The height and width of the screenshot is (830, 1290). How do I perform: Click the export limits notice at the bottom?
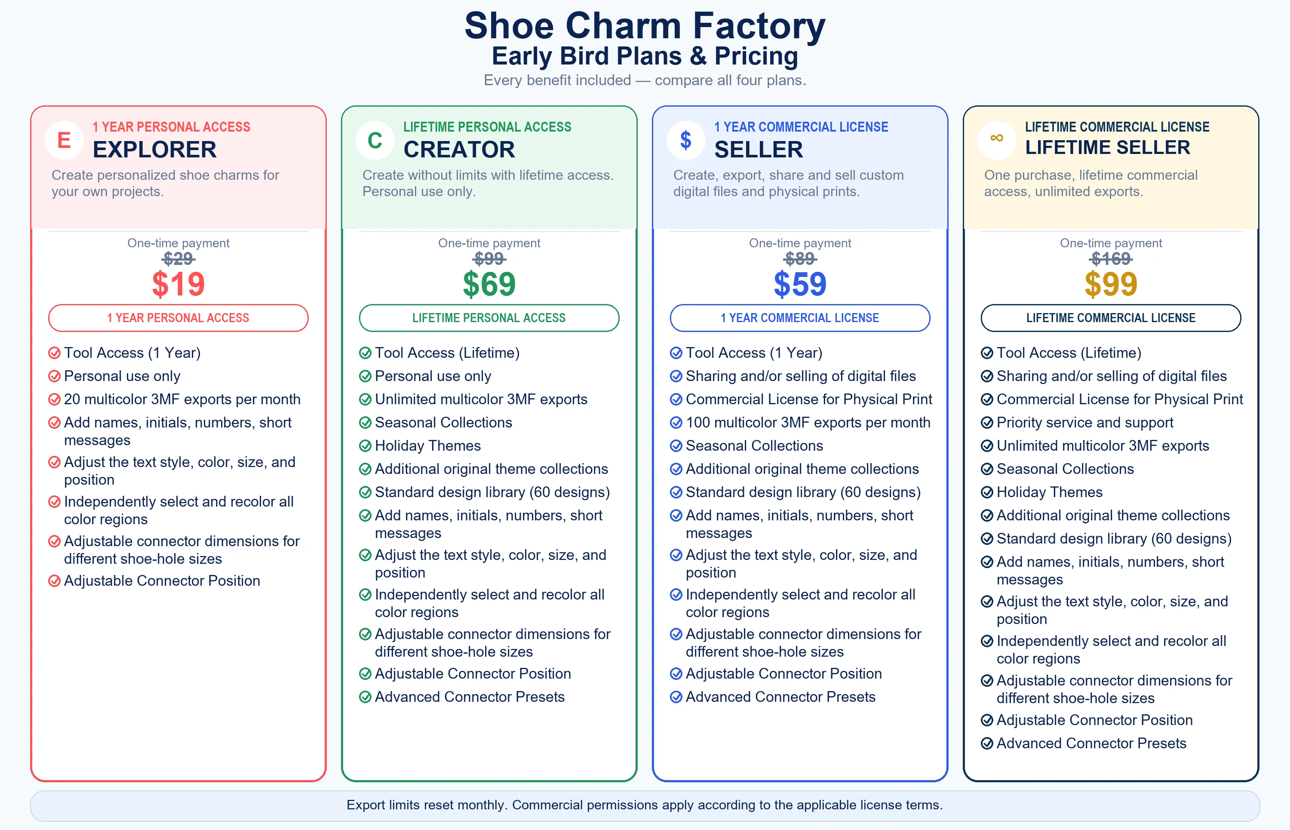pos(645,805)
